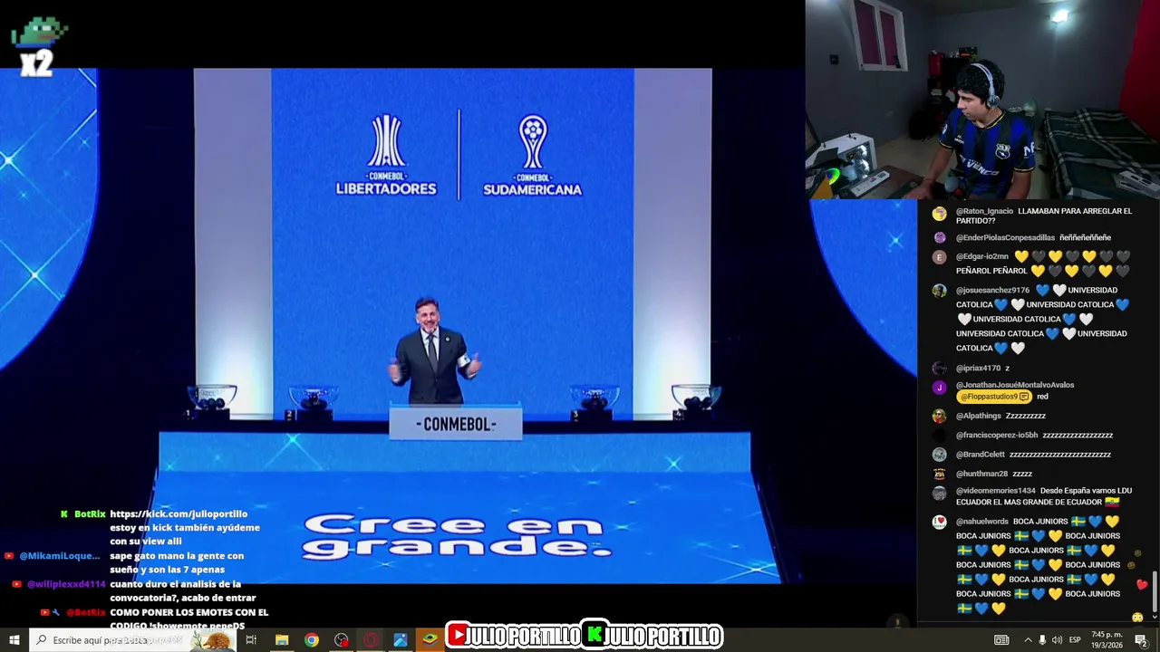This screenshot has height=652, width=1160.
Task: Open the profile of @Raton_Ignacio
Action: 984,211
